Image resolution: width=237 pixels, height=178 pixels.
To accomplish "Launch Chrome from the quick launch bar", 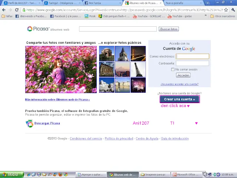I will 66,175.
